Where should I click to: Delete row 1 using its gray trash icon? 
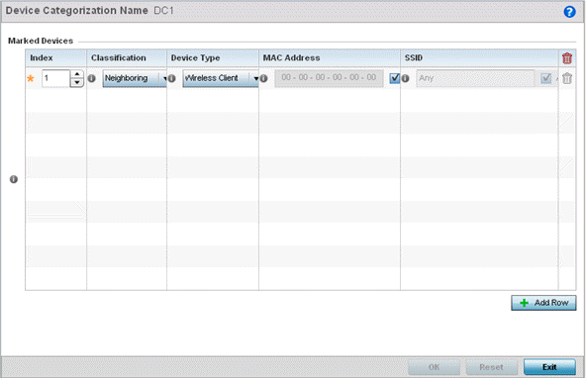tap(567, 78)
